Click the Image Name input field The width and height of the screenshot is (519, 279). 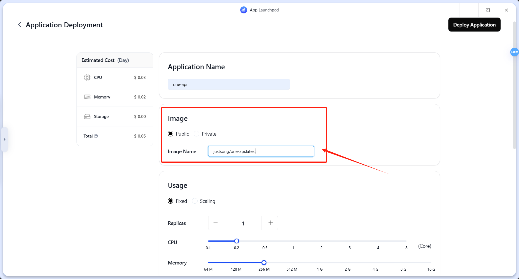[261, 151]
